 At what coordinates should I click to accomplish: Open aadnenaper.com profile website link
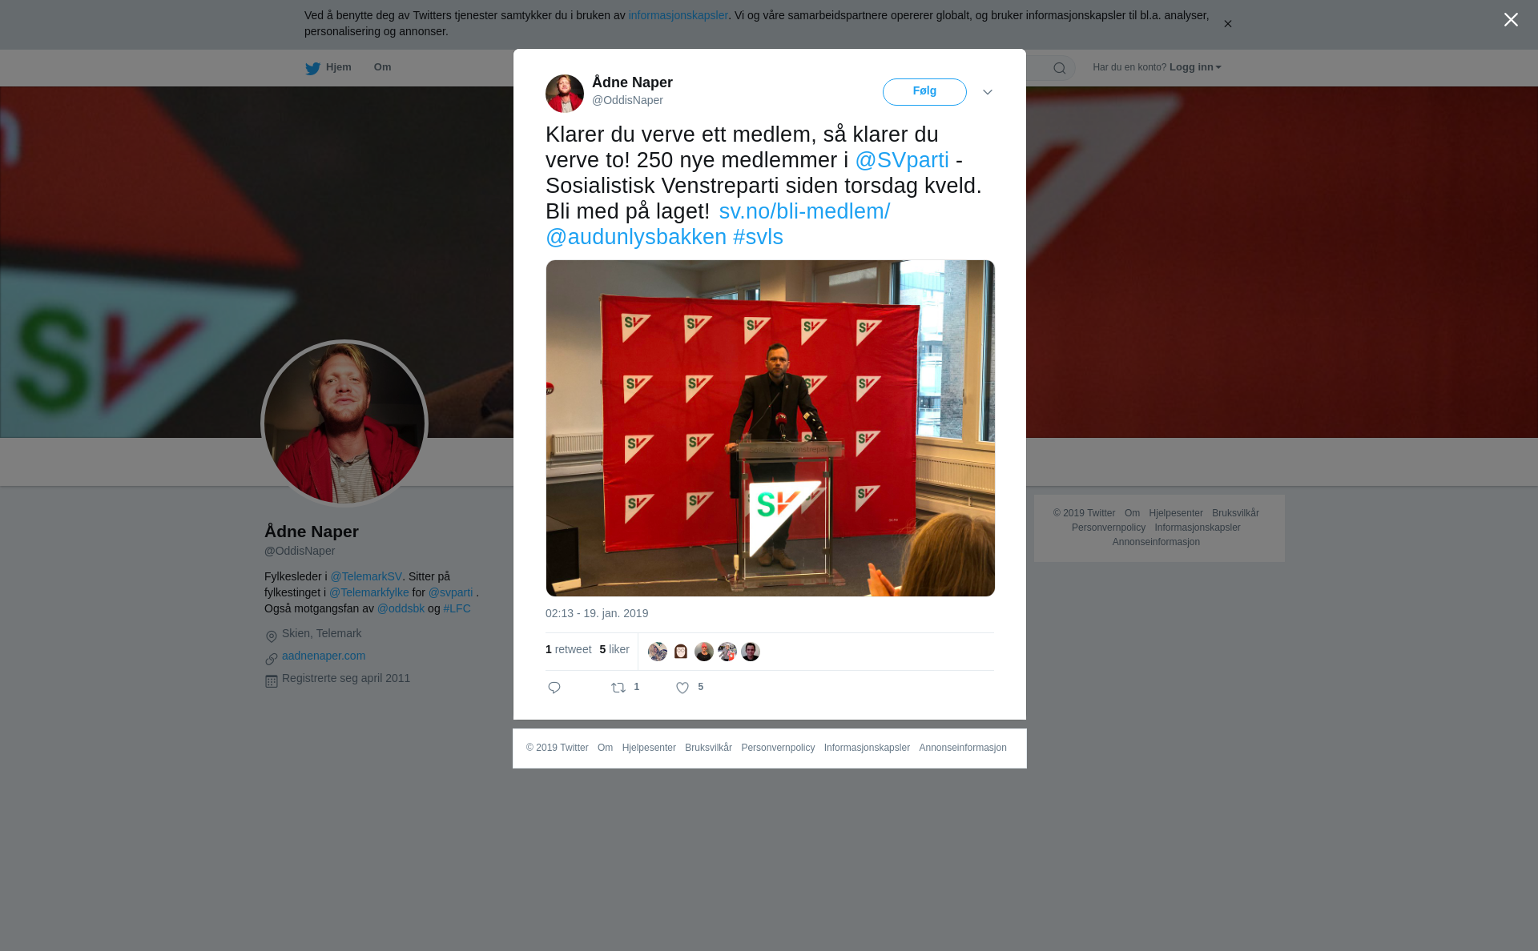[324, 656]
